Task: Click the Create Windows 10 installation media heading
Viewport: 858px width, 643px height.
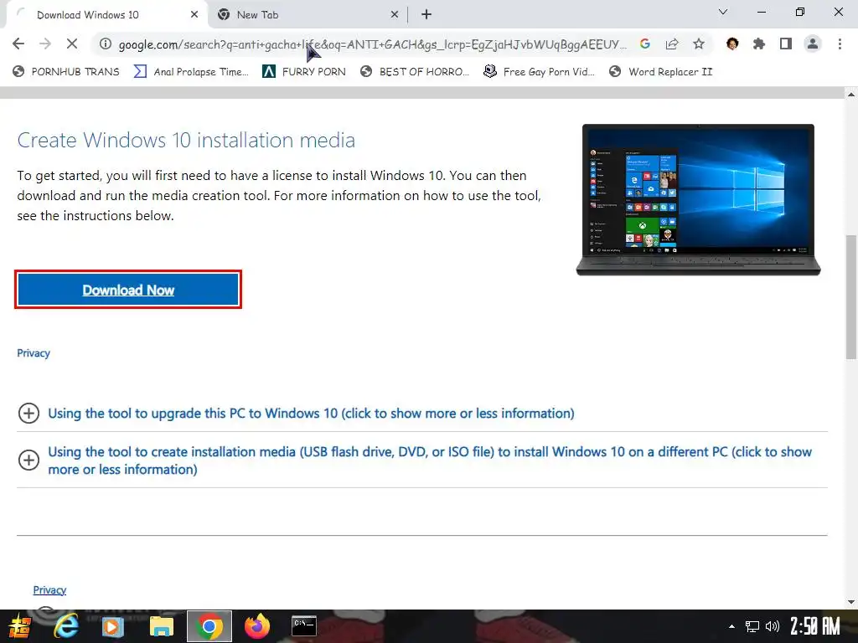Action: click(x=186, y=141)
